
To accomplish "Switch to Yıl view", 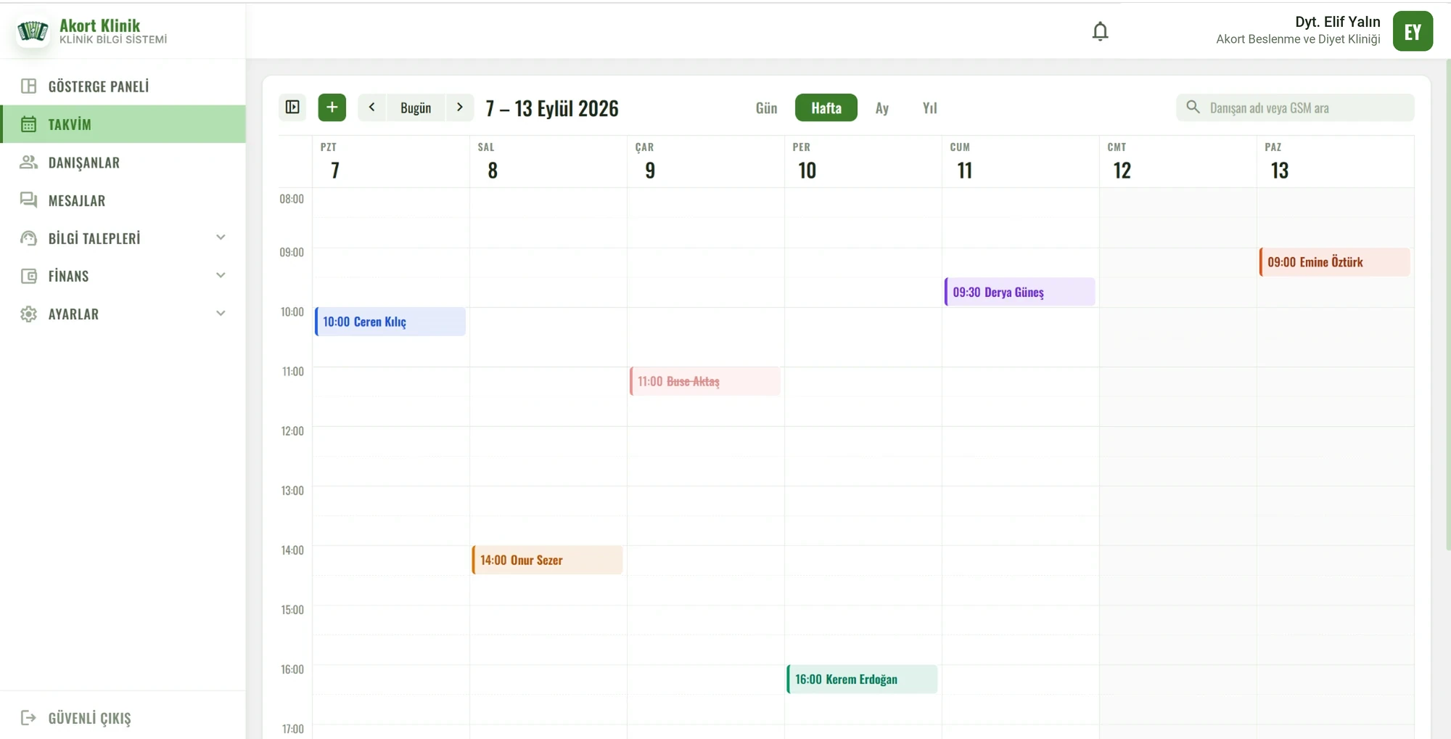I will coord(929,108).
